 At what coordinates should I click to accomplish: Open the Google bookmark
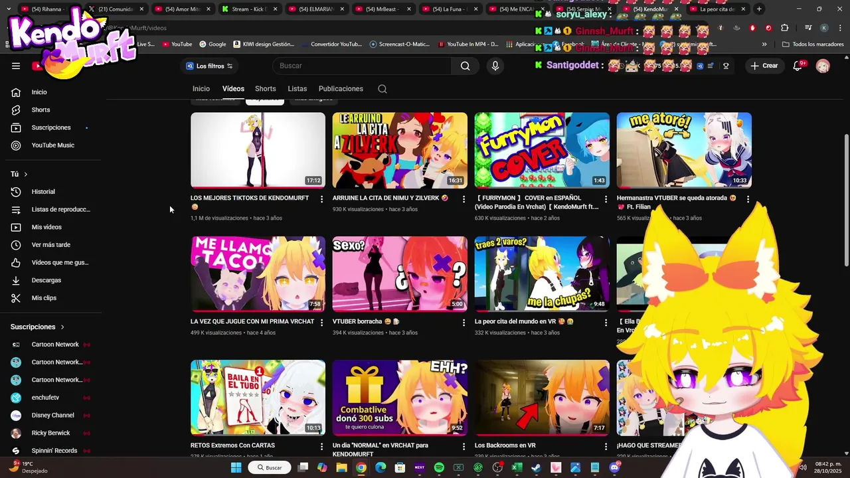click(212, 44)
